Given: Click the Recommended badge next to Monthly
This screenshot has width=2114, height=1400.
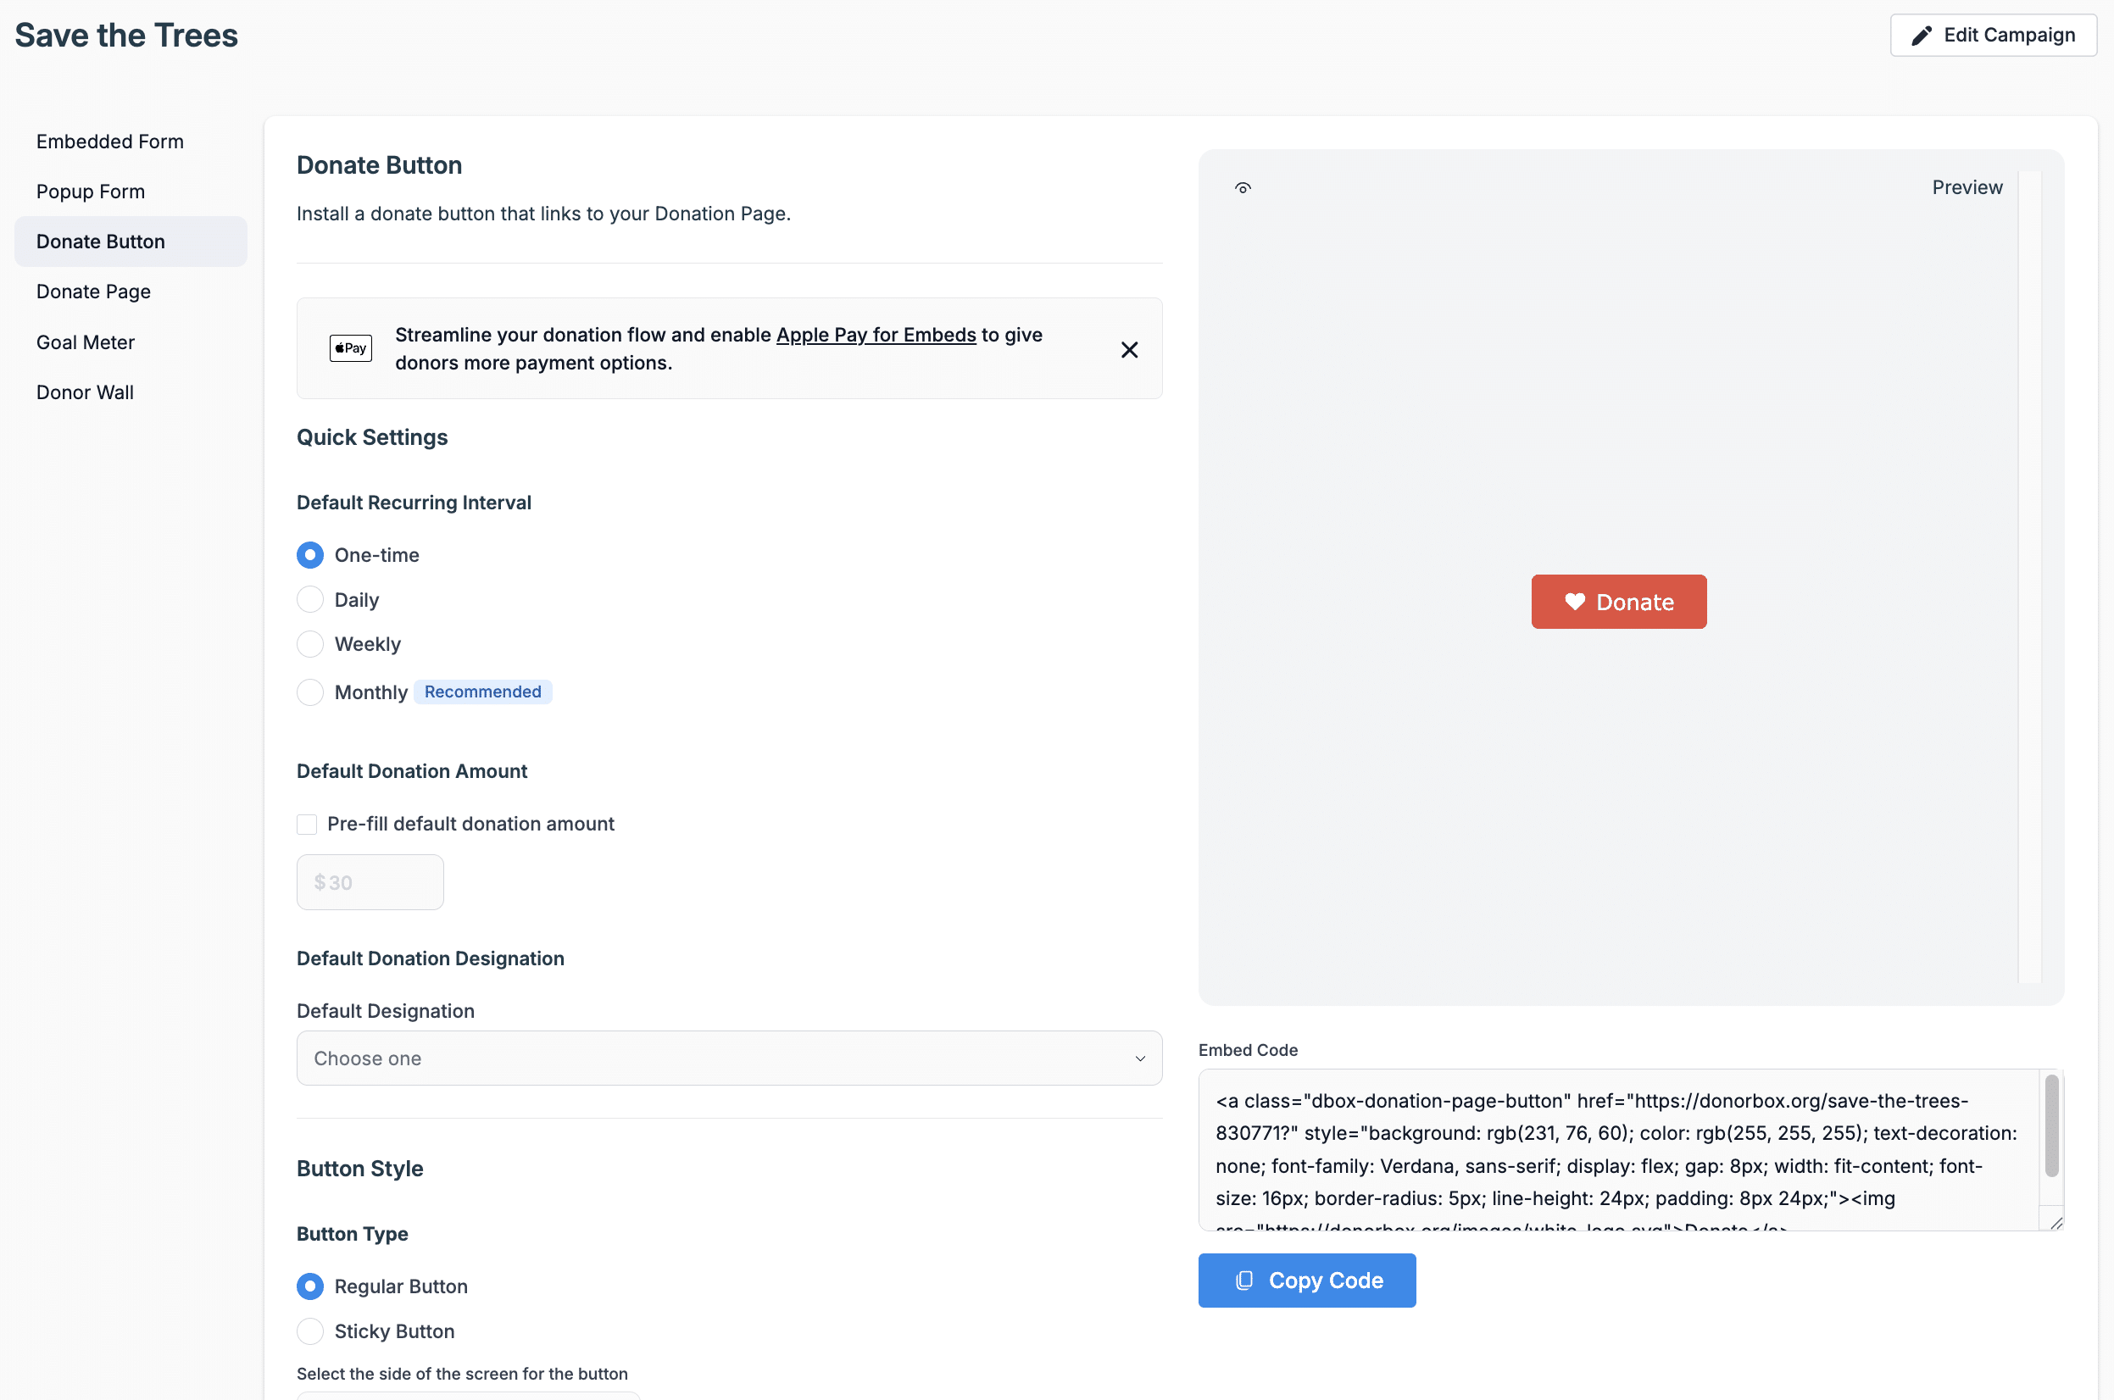Looking at the screenshot, I should 482,692.
